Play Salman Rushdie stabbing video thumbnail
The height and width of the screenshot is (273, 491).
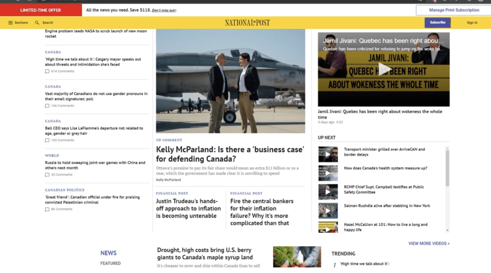pos(328,211)
